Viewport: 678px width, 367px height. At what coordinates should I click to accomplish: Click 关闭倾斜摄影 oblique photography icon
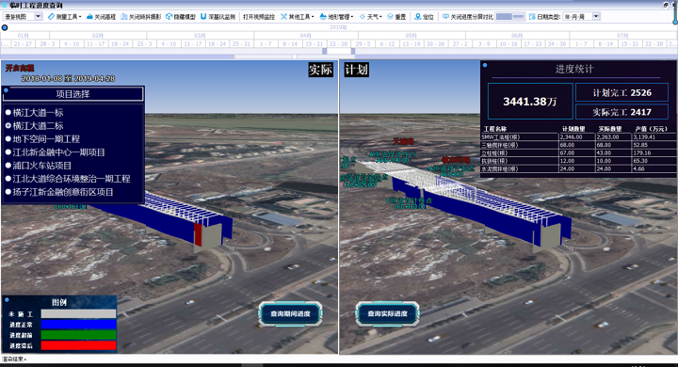tap(124, 16)
